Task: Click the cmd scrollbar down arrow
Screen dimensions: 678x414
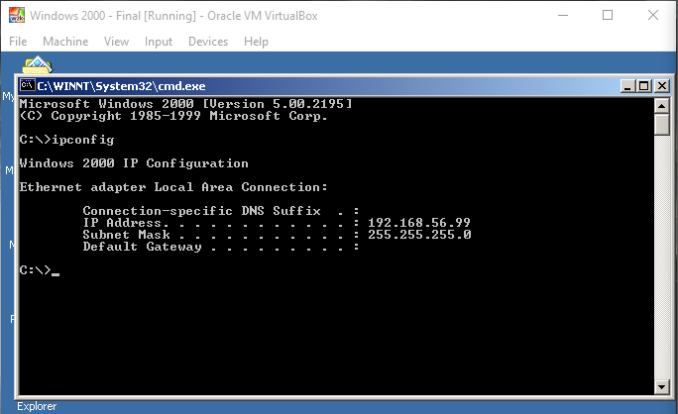Action: 661,387
